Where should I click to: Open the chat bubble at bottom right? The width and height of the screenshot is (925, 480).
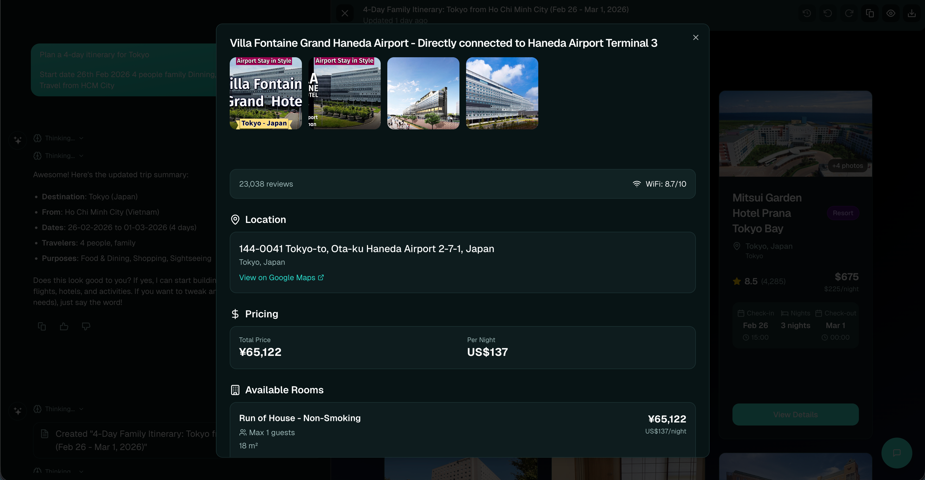897,453
